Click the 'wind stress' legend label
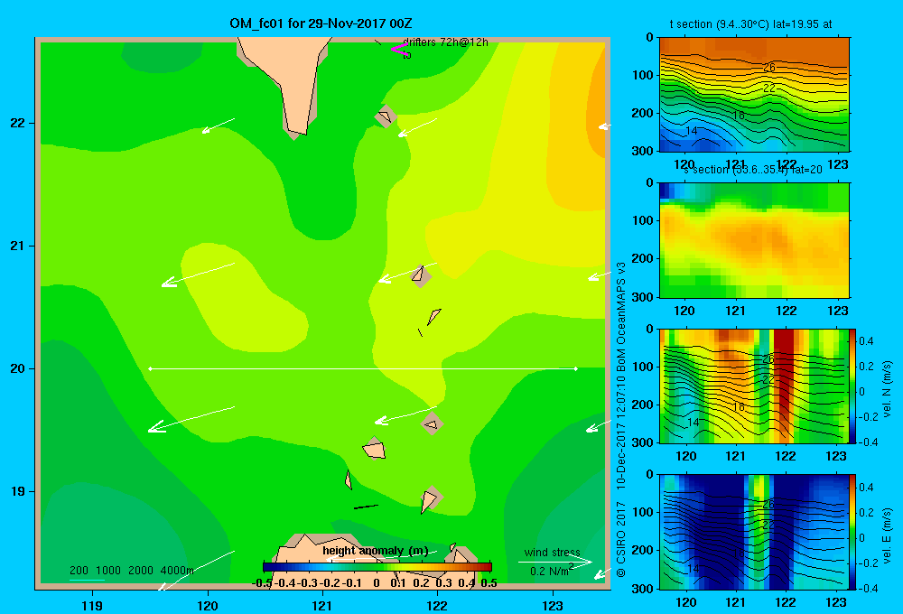This screenshot has width=903, height=614. click(552, 552)
